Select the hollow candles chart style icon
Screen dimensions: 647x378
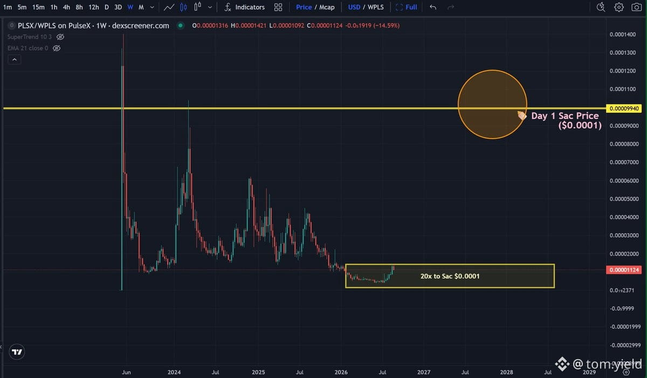tap(197, 7)
